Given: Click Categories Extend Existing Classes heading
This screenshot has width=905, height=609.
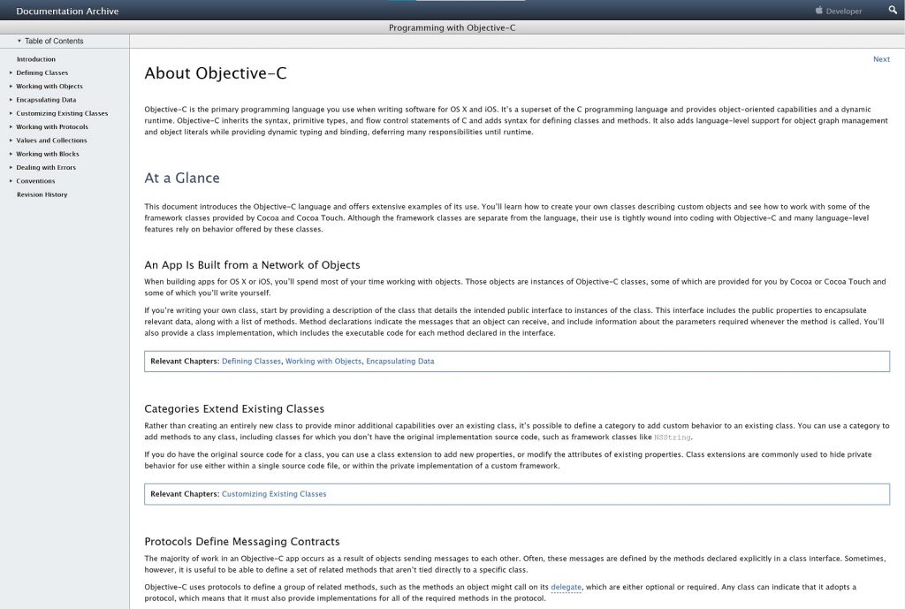Looking at the screenshot, I should click(x=234, y=408).
